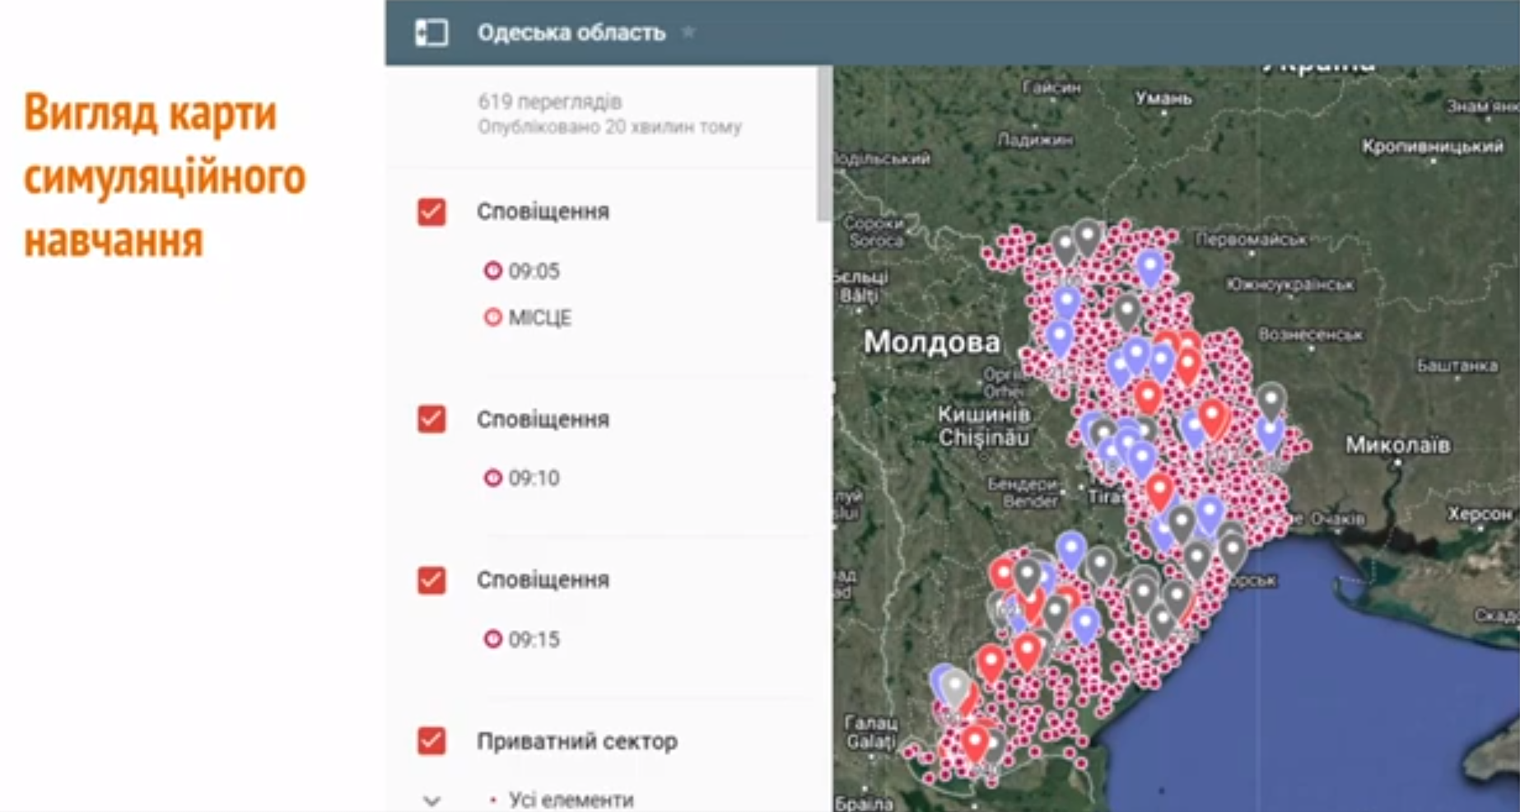
Task: Expand chevron beside Усі елементи
Action: click(x=431, y=800)
